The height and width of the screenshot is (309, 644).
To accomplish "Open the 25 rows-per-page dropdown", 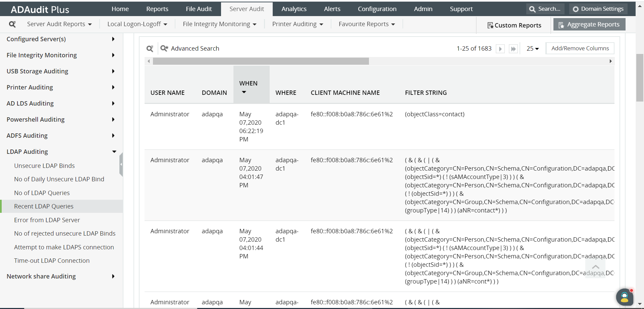I will click(532, 49).
